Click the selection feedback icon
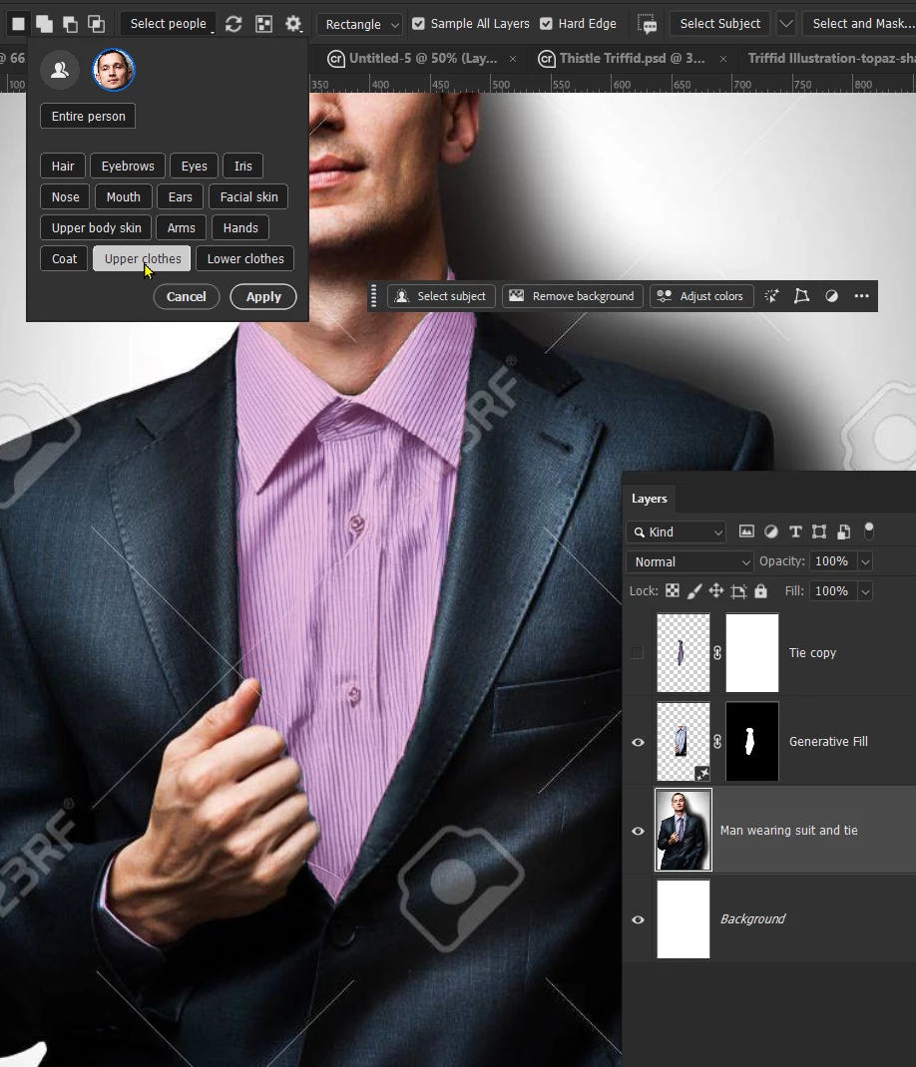The height and width of the screenshot is (1067, 916). pos(647,25)
